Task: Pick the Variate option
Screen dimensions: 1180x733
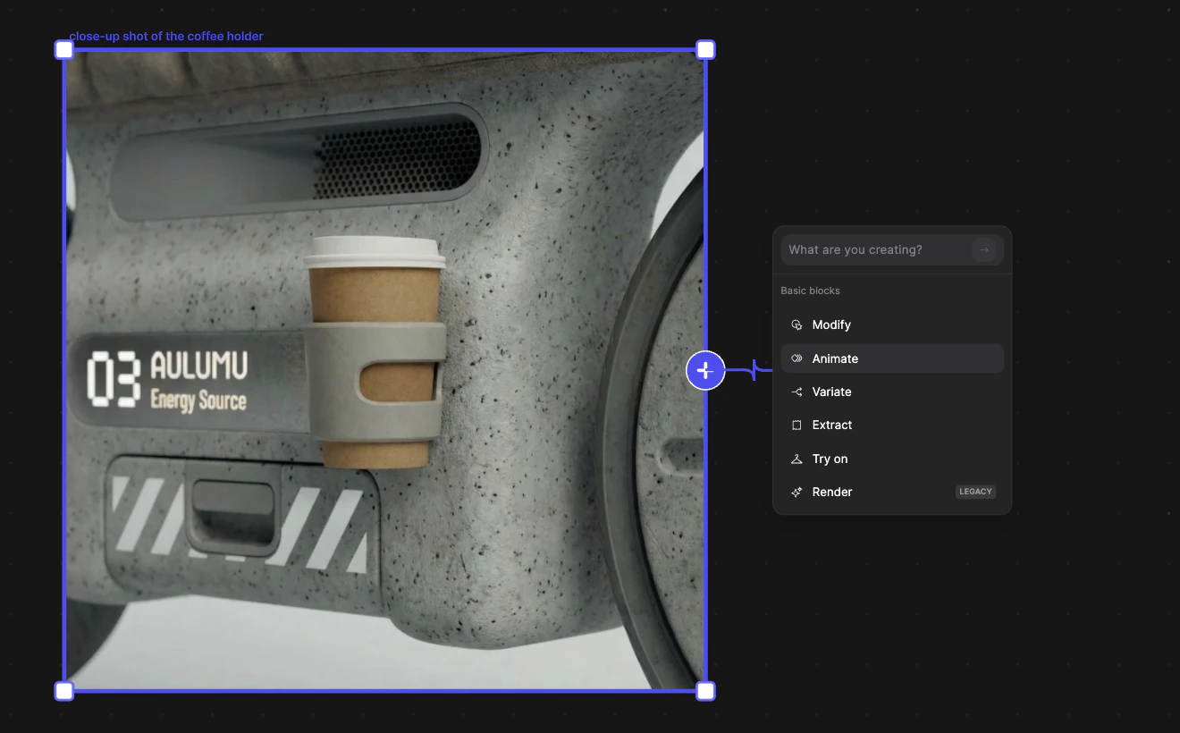Action: click(831, 392)
